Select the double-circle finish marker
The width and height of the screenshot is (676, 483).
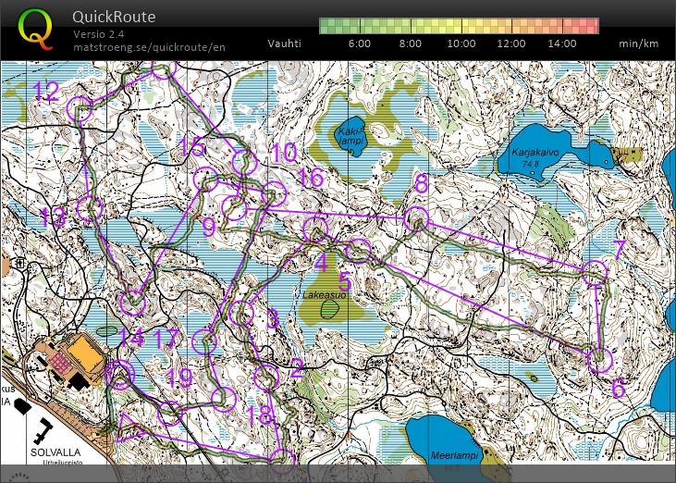(x=119, y=374)
